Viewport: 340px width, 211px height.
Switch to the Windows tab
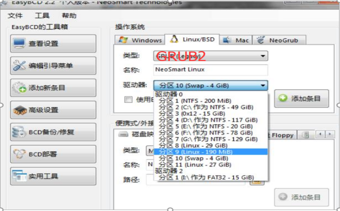click(x=140, y=40)
